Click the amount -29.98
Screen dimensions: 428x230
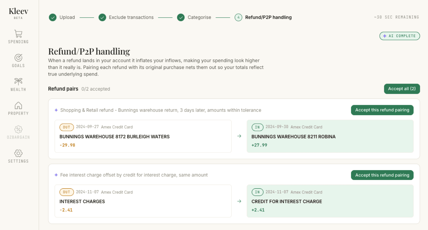(x=67, y=145)
